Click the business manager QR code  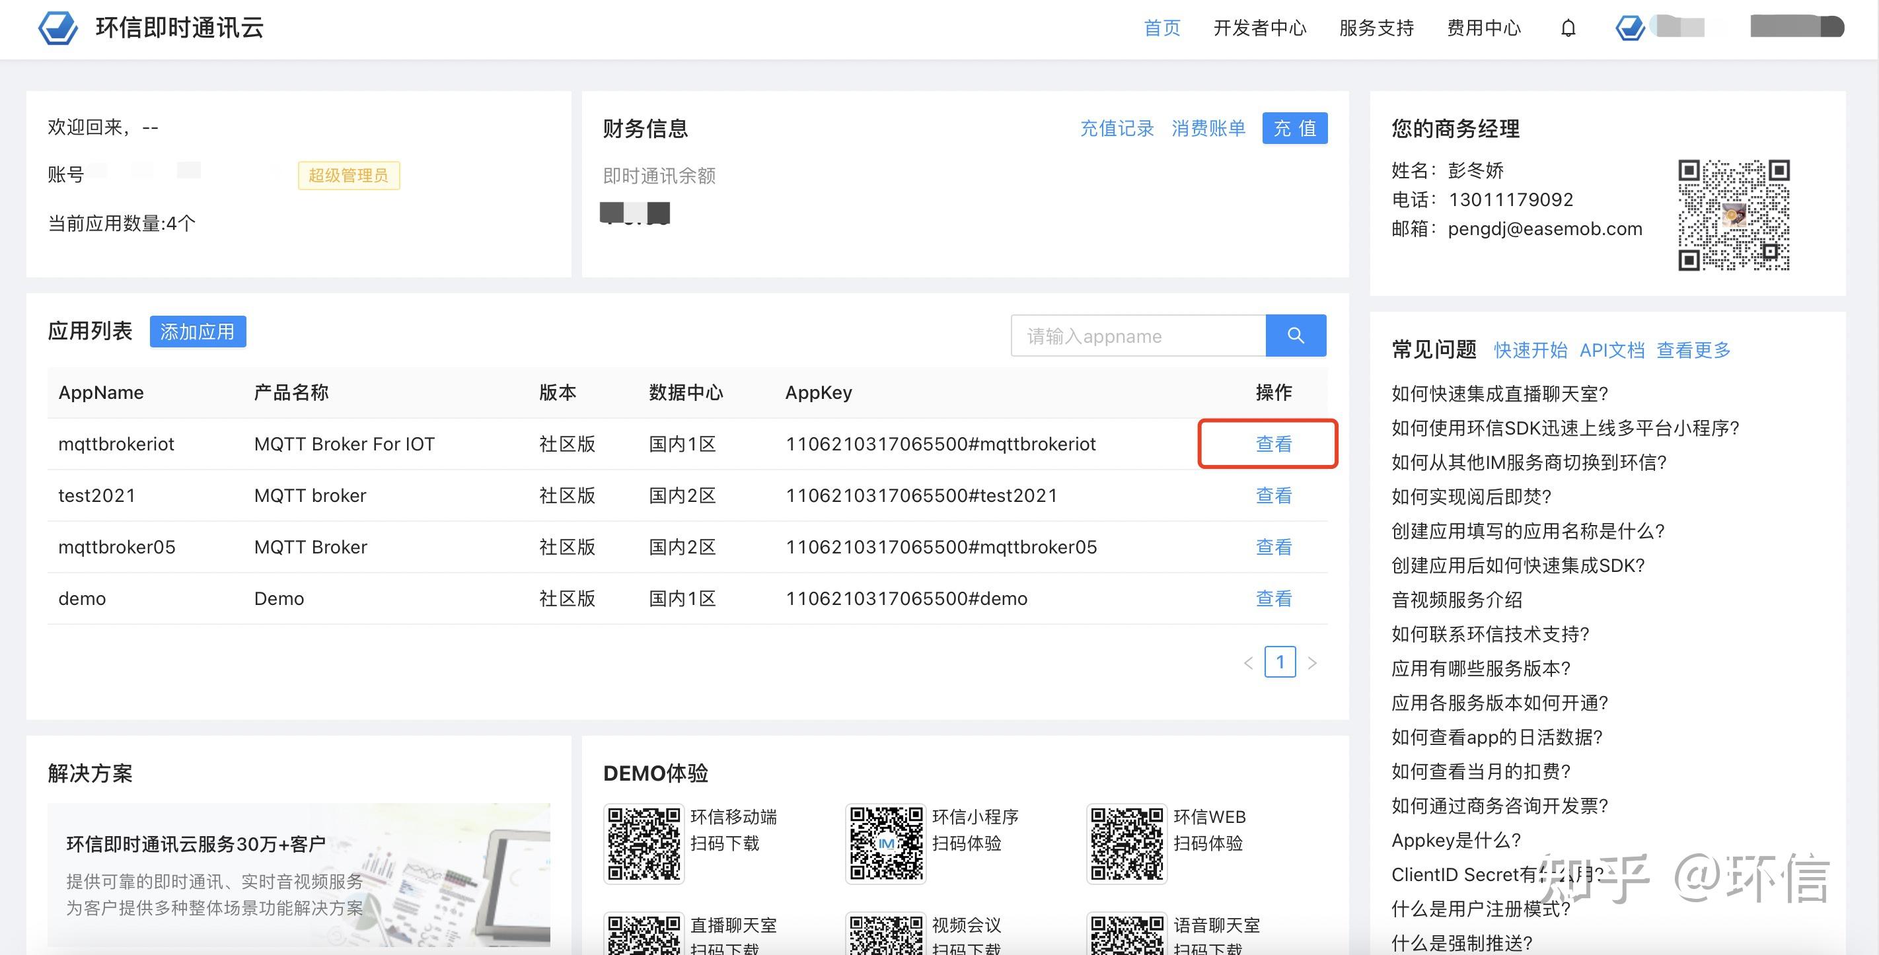pyautogui.click(x=1733, y=215)
